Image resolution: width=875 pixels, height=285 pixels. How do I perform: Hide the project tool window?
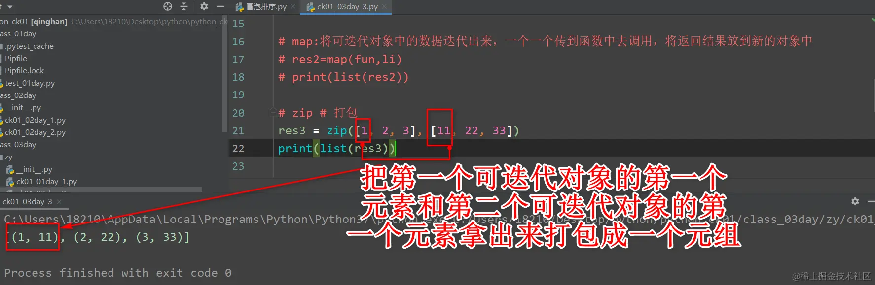220,6
